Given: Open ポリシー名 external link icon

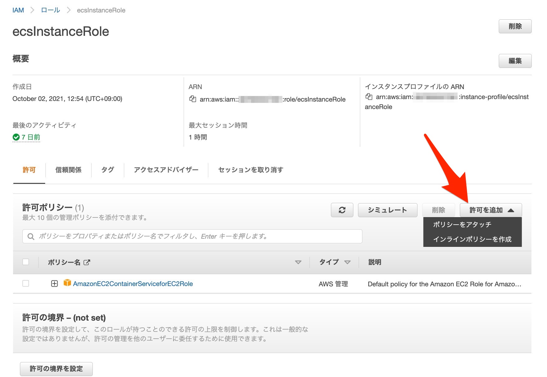Looking at the screenshot, I should click(x=87, y=262).
